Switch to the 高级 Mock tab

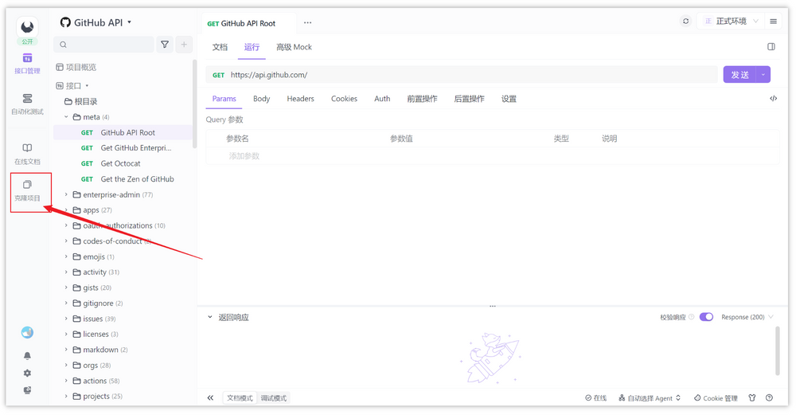[x=294, y=47]
